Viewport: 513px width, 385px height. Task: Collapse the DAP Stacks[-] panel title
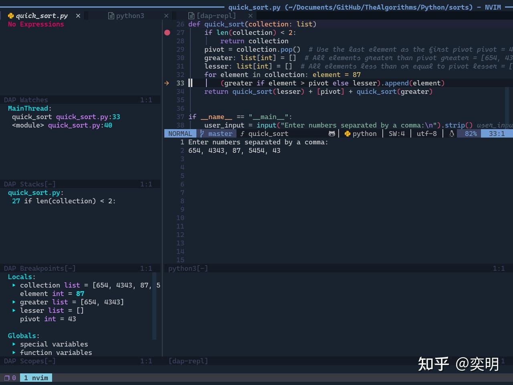[30, 184]
